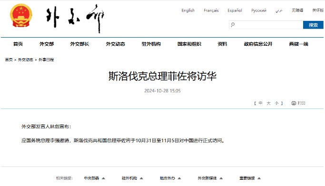Click the blue 搜索 button

313,25
